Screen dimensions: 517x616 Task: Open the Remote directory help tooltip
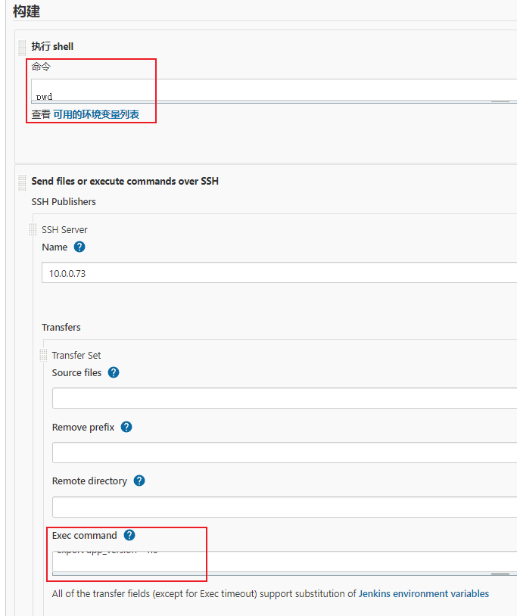(139, 481)
